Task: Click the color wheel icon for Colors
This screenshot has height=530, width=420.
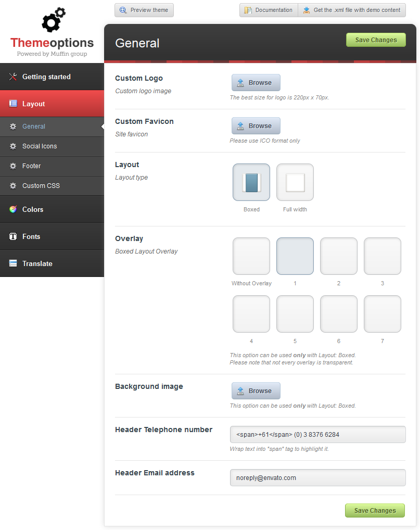Action: [x=13, y=209]
